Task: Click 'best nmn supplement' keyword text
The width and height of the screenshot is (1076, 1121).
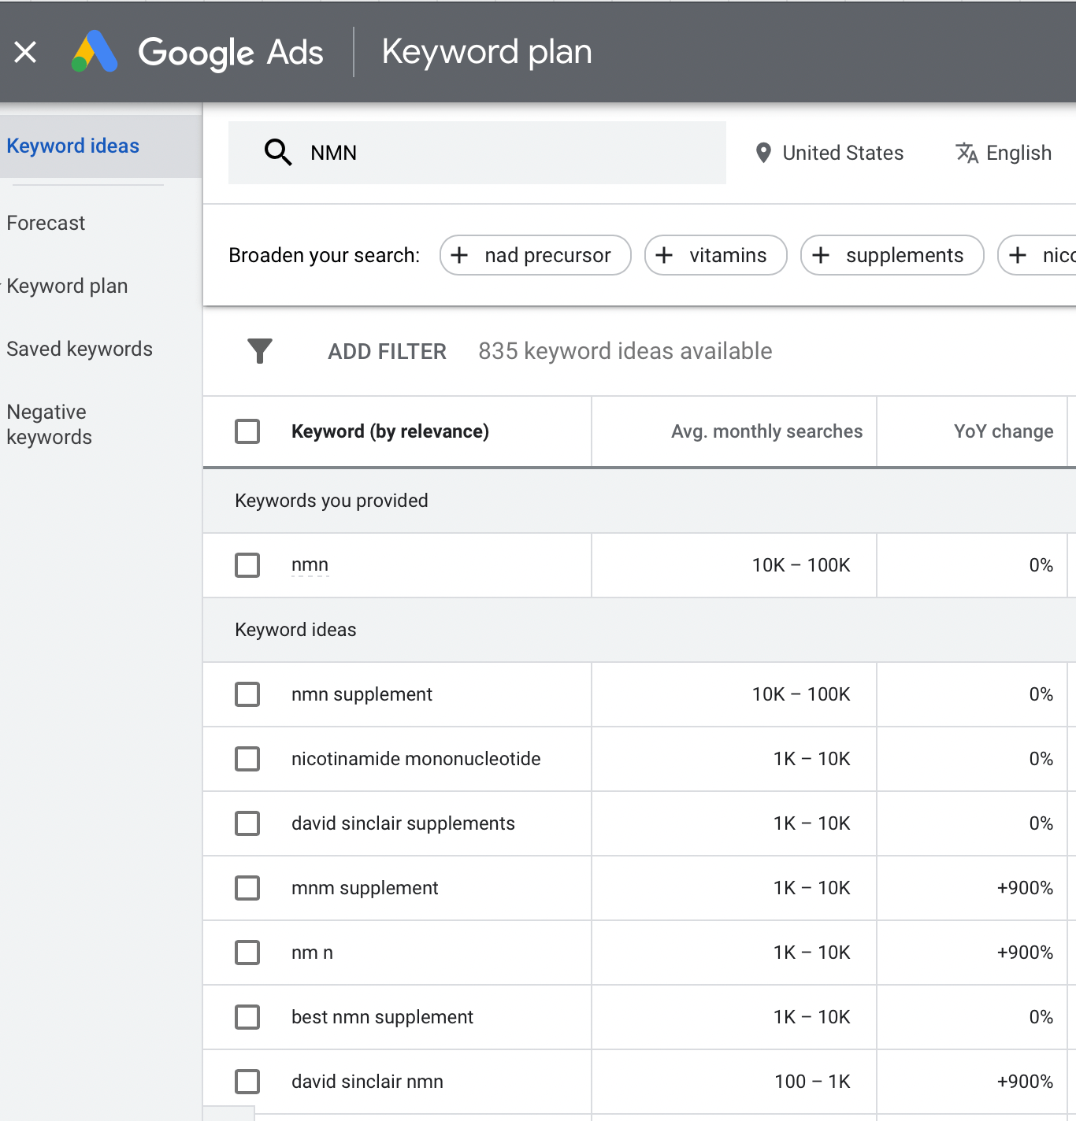Action: pyautogui.click(x=382, y=1017)
